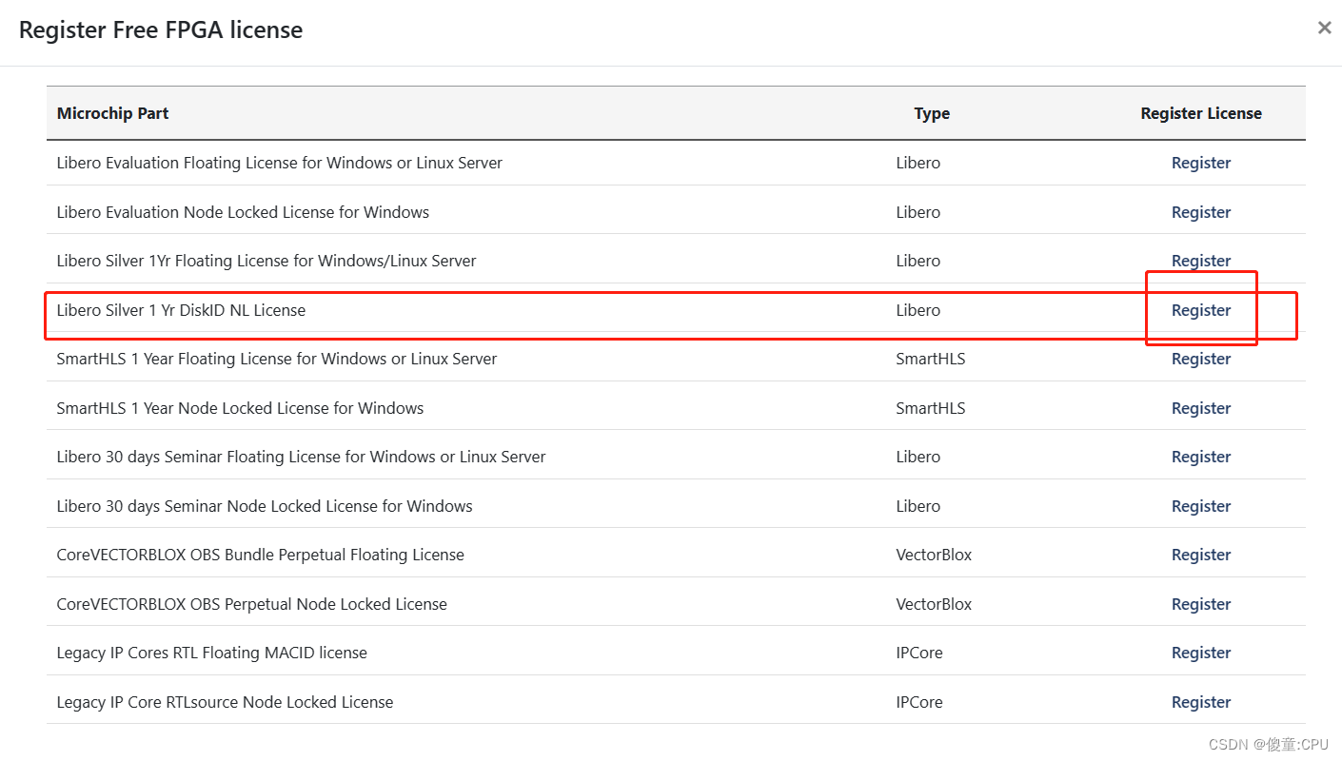Register Libero Silver 1Yr Floating License

click(1201, 261)
